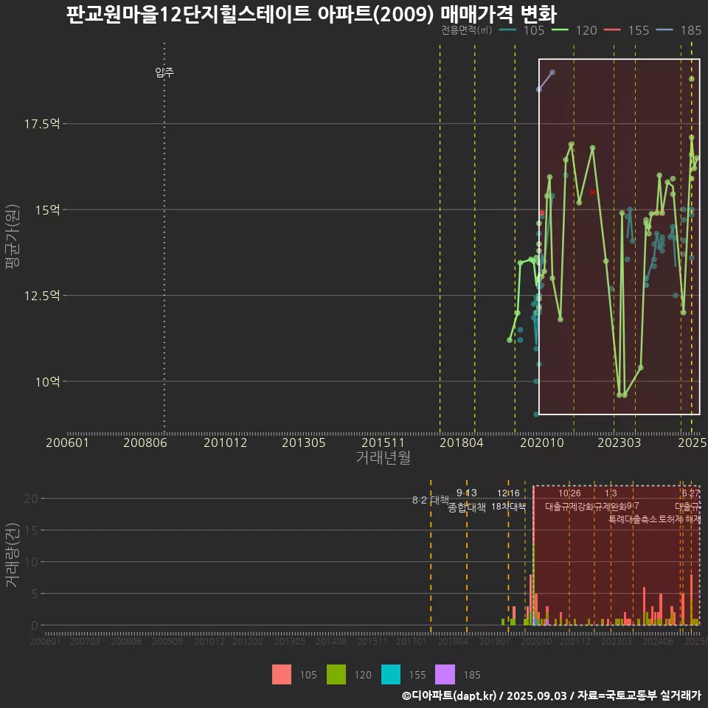Click the 15억 y-axis label
Image resolution: width=708 pixels, height=708 pixels.
point(47,210)
